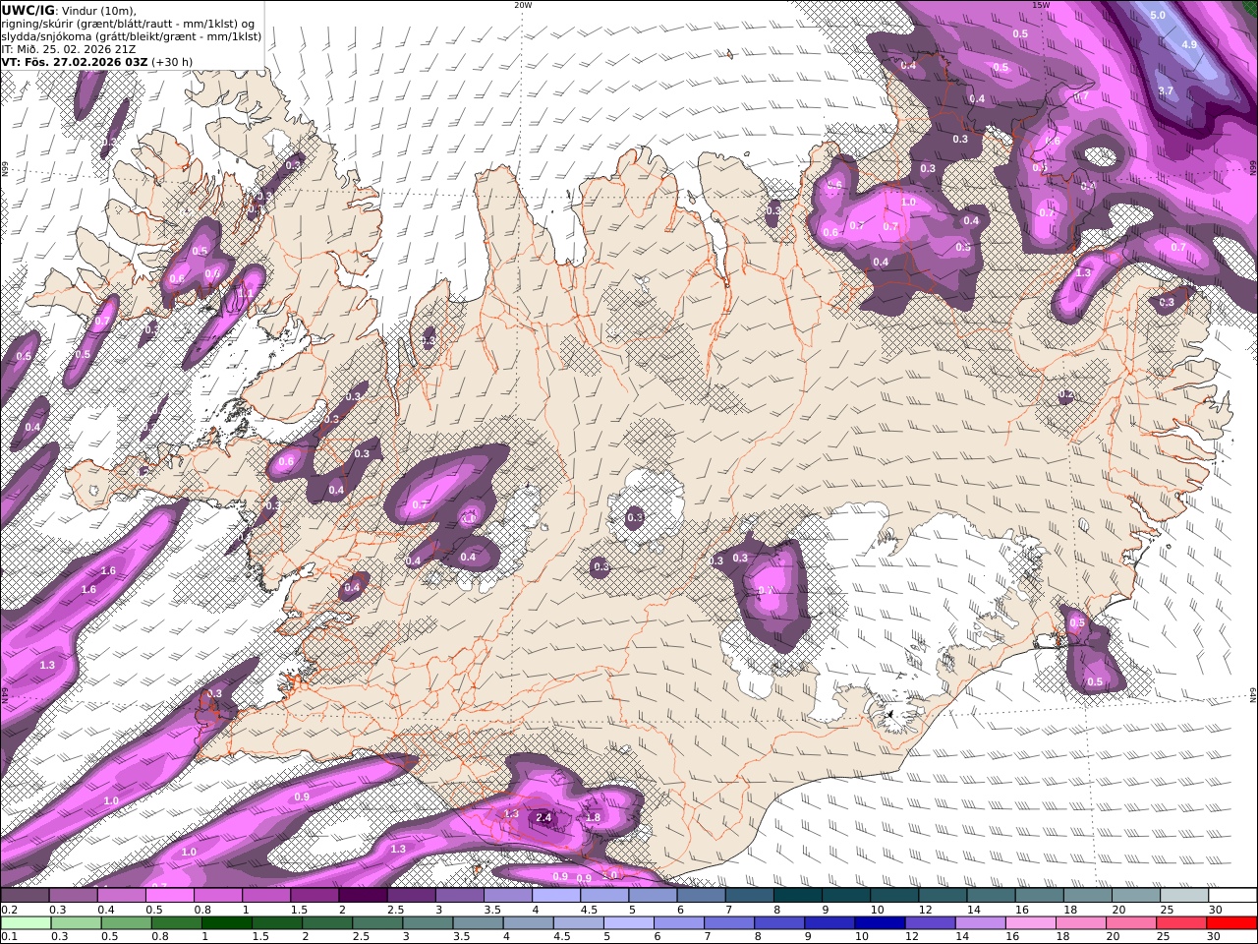Click the upper snow scale swatch starting at 8
This screenshot has height=944, width=1258.
(798, 896)
